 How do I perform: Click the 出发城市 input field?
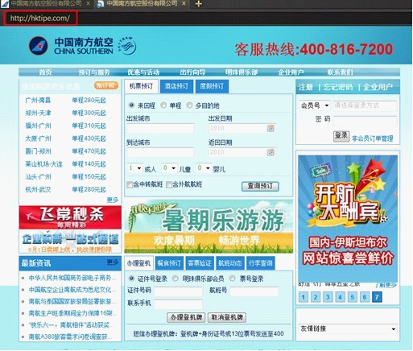[x=160, y=129]
